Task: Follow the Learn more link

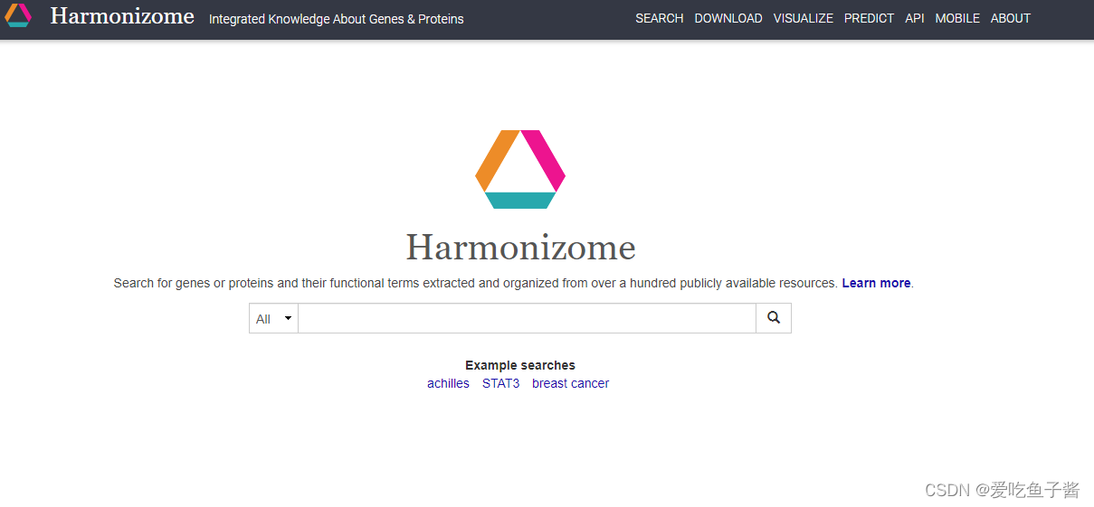Action: click(x=876, y=283)
